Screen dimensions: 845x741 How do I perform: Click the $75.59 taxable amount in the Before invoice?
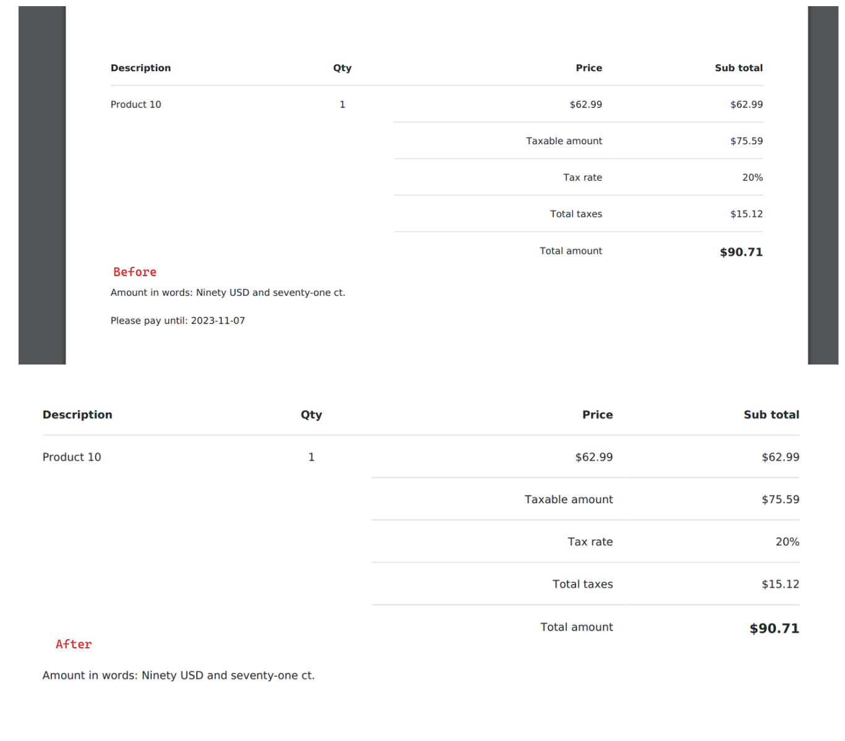pos(746,141)
